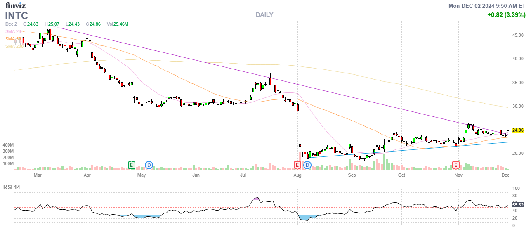Click the green earnings E marker near May

132,165
